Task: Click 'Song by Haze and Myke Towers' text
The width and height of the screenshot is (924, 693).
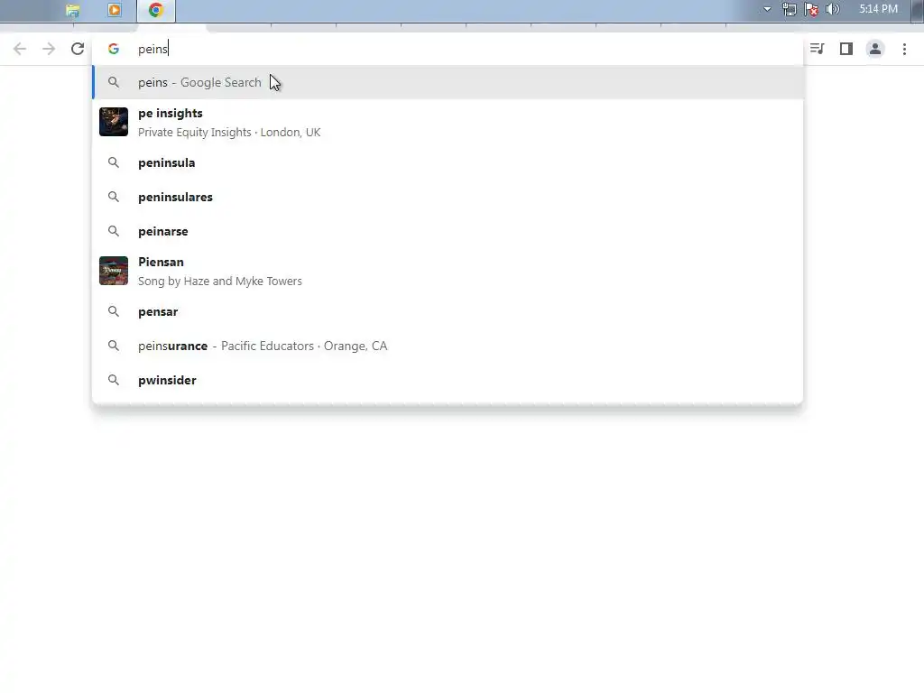Action: 220,282
